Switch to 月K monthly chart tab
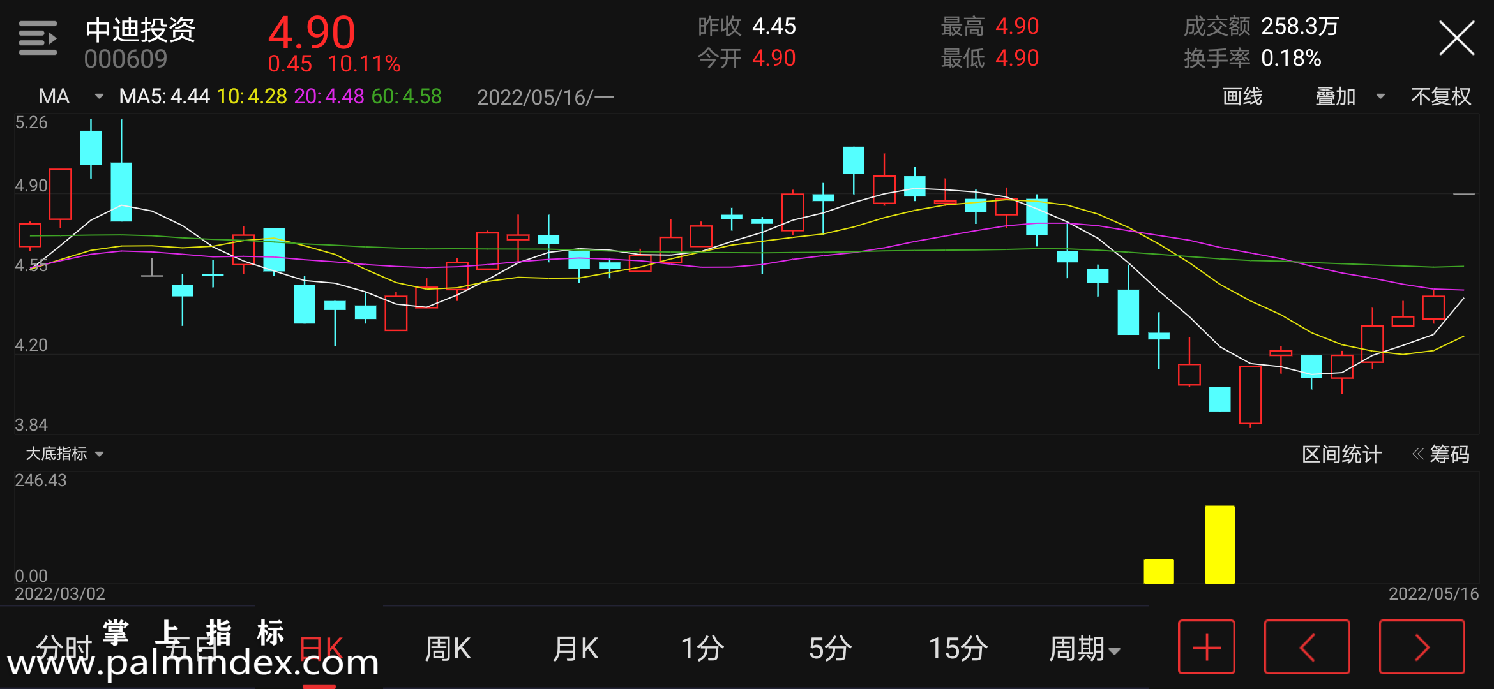 click(x=575, y=649)
